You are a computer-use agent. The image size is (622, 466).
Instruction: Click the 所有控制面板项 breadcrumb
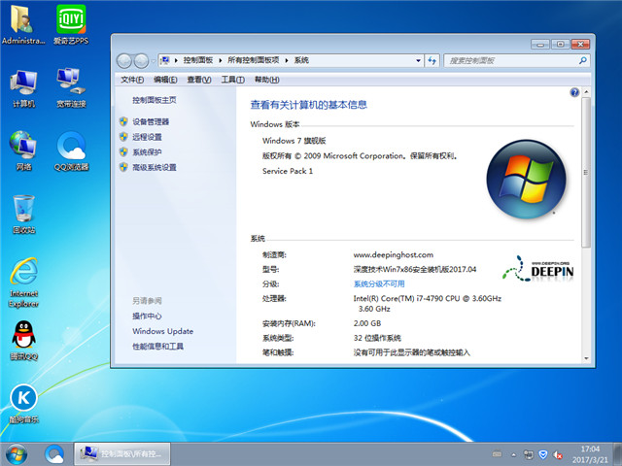(x=253, y=60)
